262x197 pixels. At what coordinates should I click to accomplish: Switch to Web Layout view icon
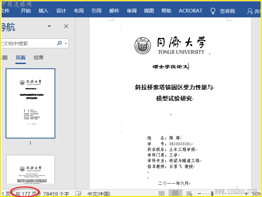189,194
